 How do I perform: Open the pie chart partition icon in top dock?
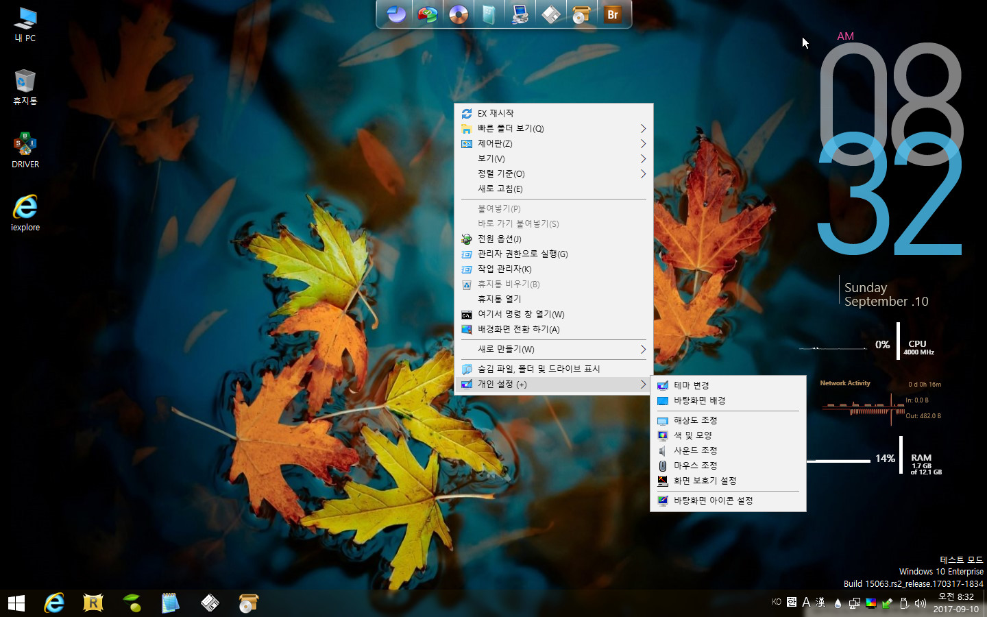click(396, 14)
